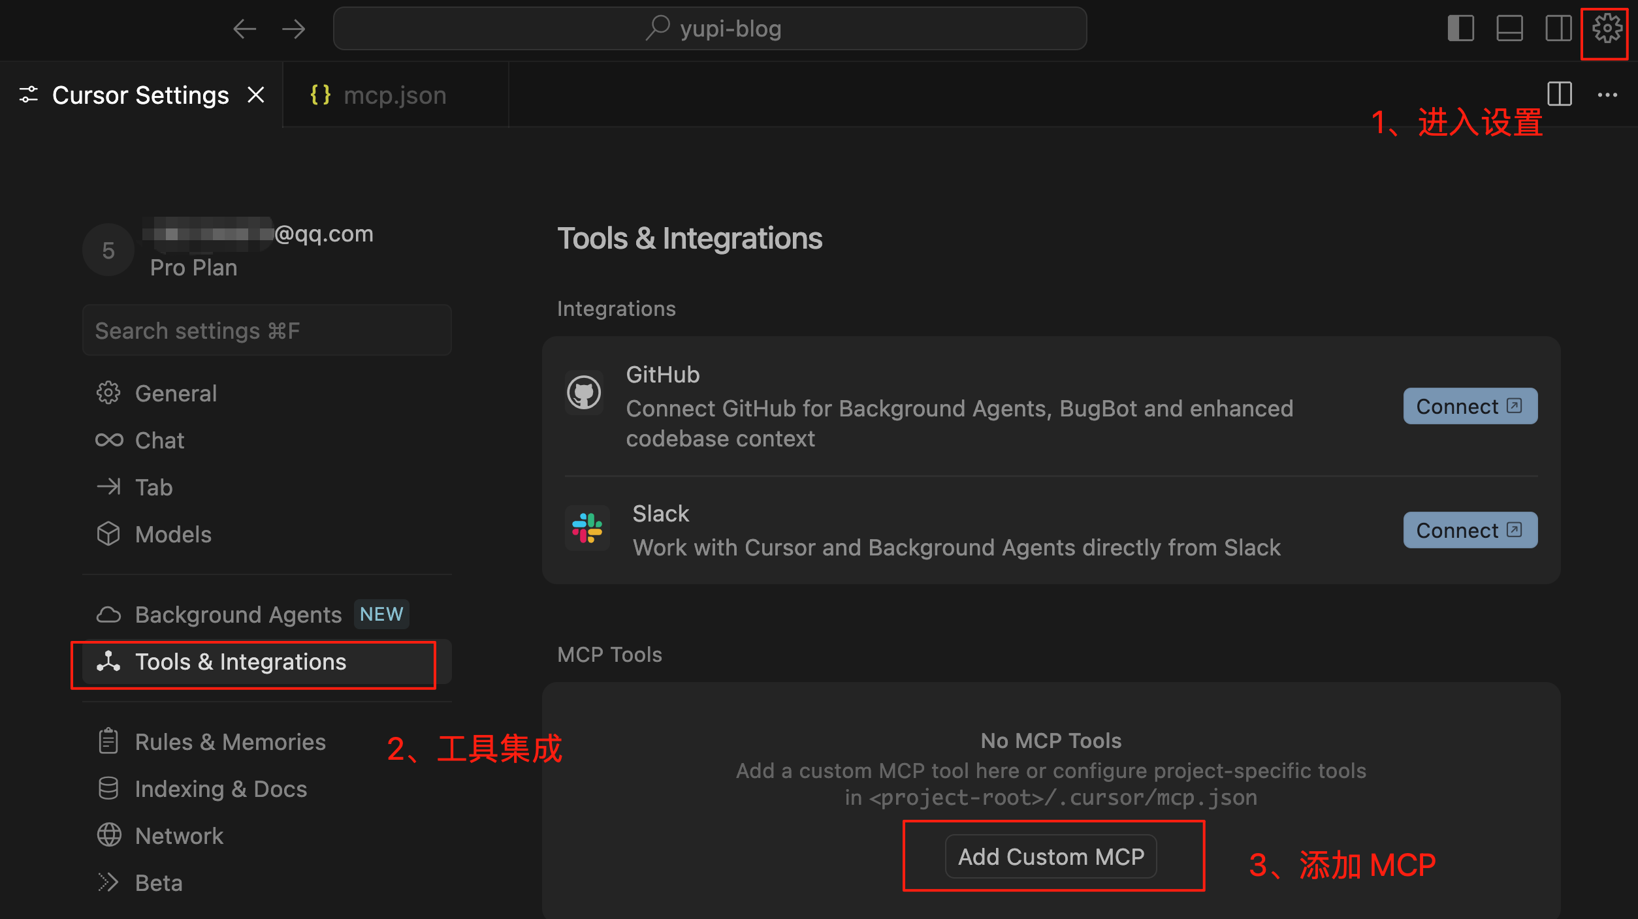Close the Cursor Settings tab

tap(256, 95)
